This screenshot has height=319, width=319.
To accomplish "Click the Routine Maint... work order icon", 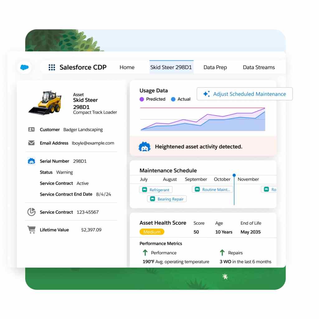I will click(x=197, y=189).
